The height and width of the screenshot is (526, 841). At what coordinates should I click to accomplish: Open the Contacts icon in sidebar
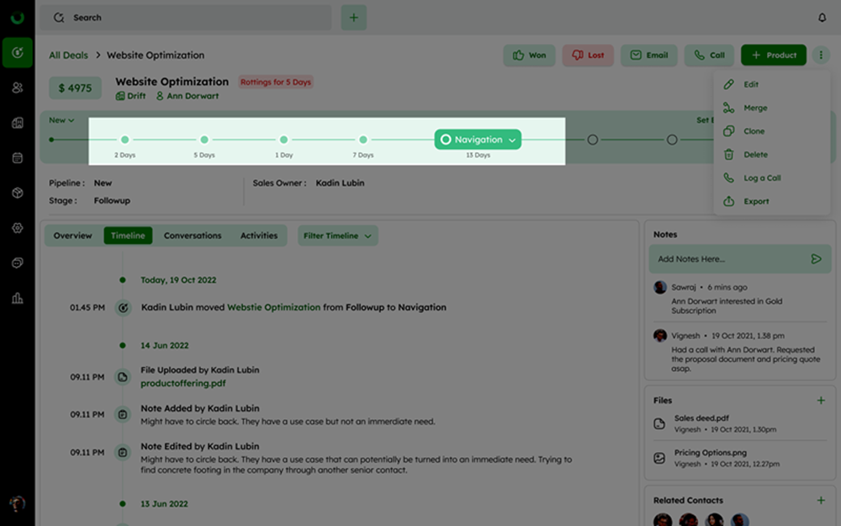click(x=17, y=88)
